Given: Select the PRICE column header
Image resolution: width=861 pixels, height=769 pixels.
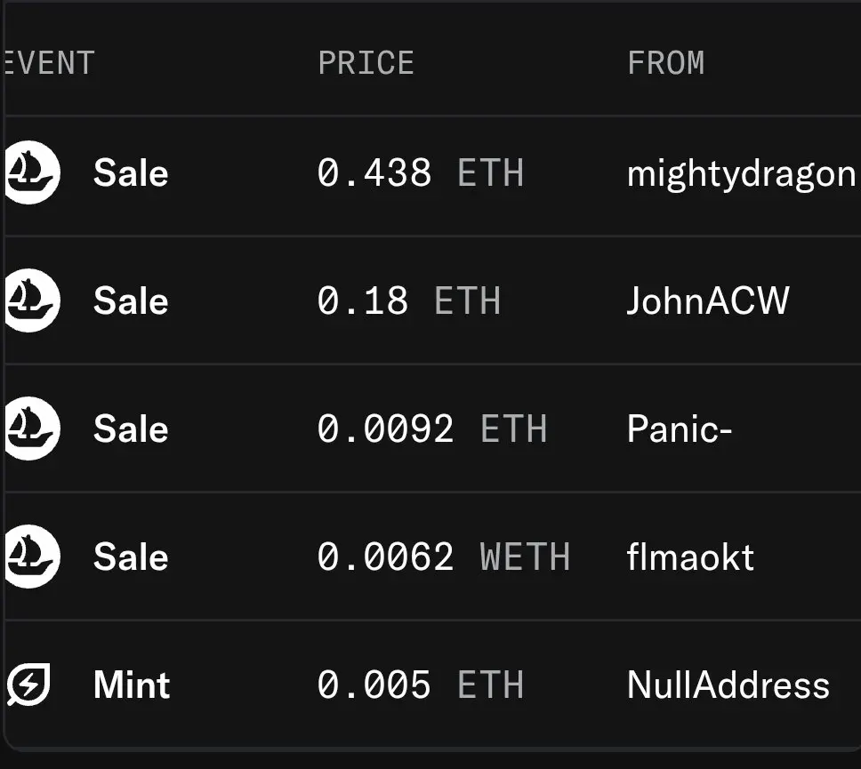Looking at the screenshot, I should point(366,62).
